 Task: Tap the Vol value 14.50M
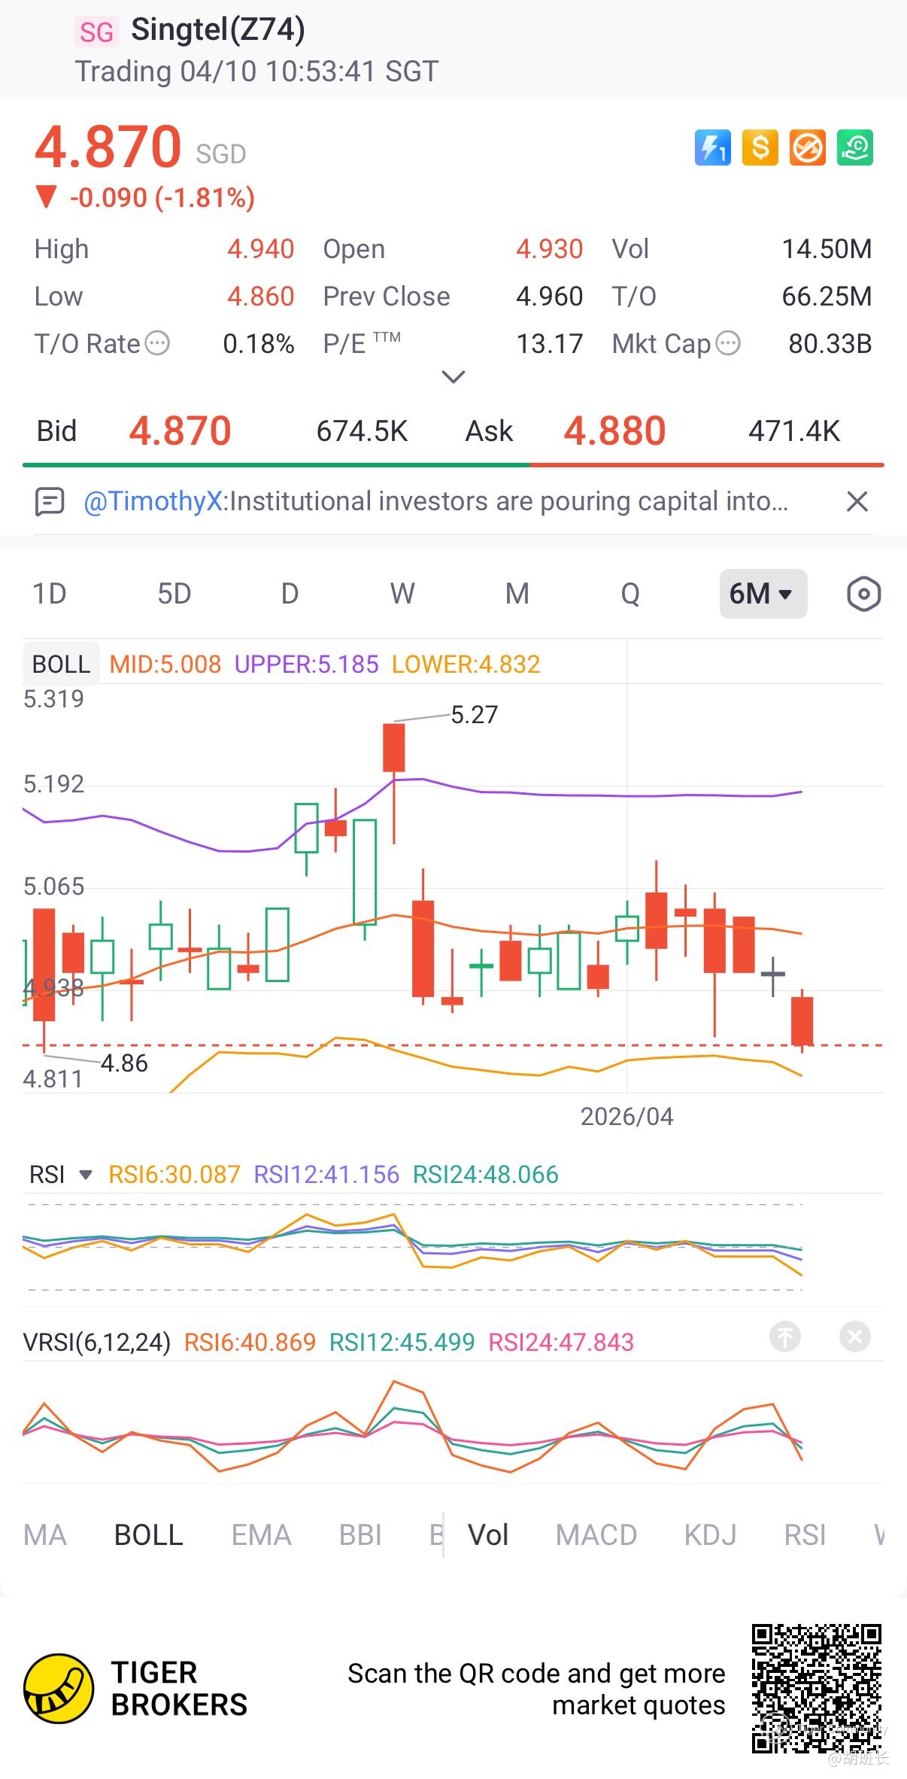827,249
